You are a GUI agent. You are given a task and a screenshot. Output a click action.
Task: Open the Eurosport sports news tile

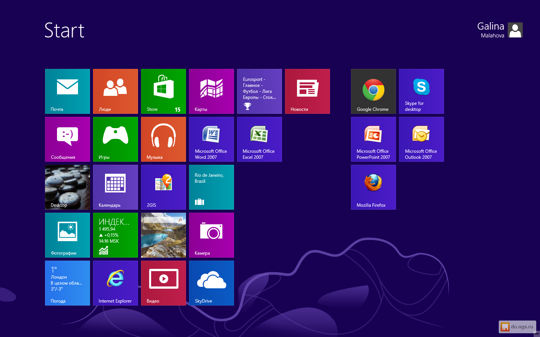click(x=259, y=91)
